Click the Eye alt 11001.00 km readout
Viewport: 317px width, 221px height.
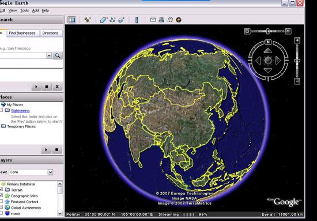click(282, 214)
